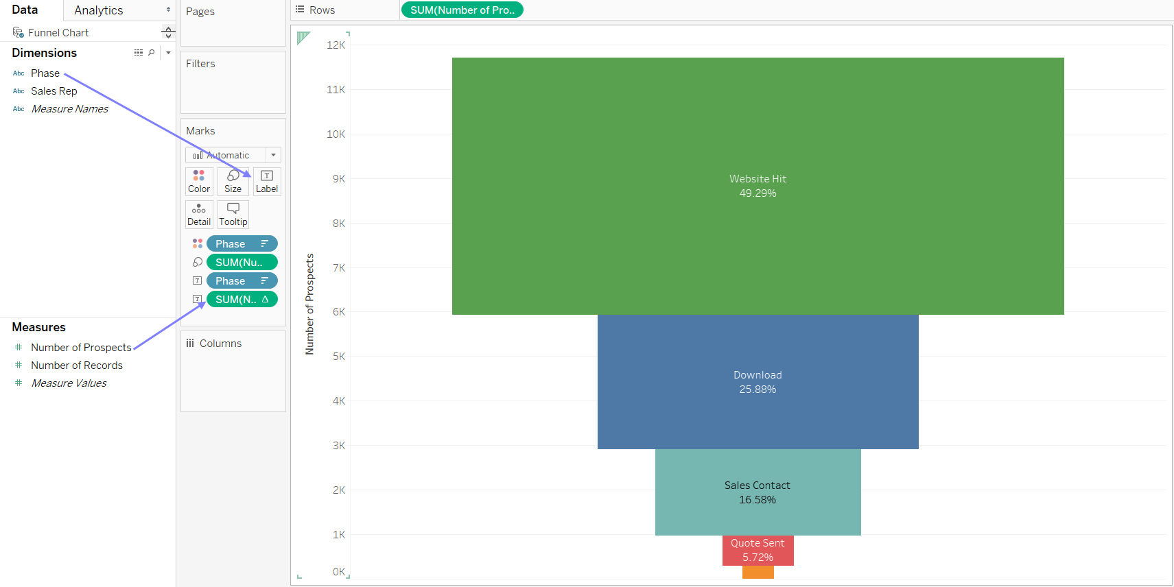Click the Abc icon next to Measure Names
This screenshot has height=587, width=1174.
pyautogui.click(x=19, y=109)
